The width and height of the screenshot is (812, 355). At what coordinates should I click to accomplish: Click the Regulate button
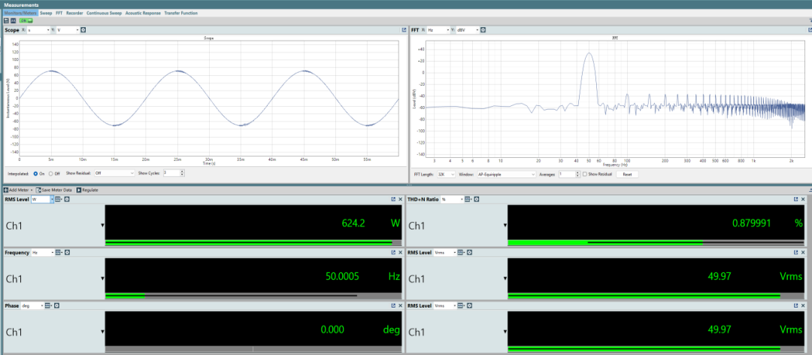pyautogui.click(x=87, y=190)
